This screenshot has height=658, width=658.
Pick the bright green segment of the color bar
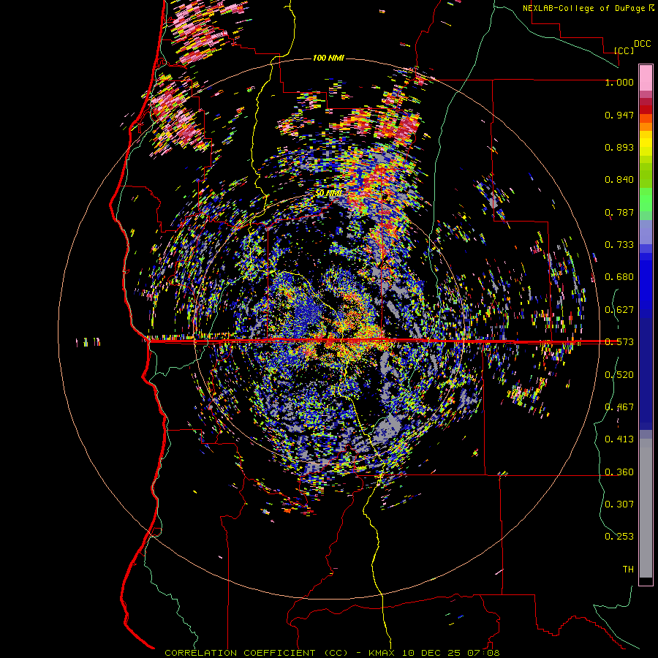[x=646, y=200]
